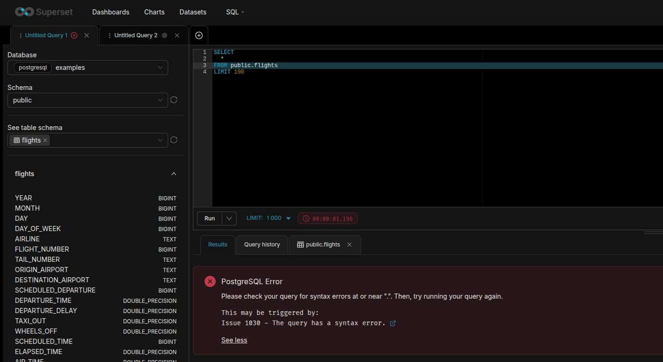
Task: Close the Untitled Query 1 tab
Action: pos(87,35)
